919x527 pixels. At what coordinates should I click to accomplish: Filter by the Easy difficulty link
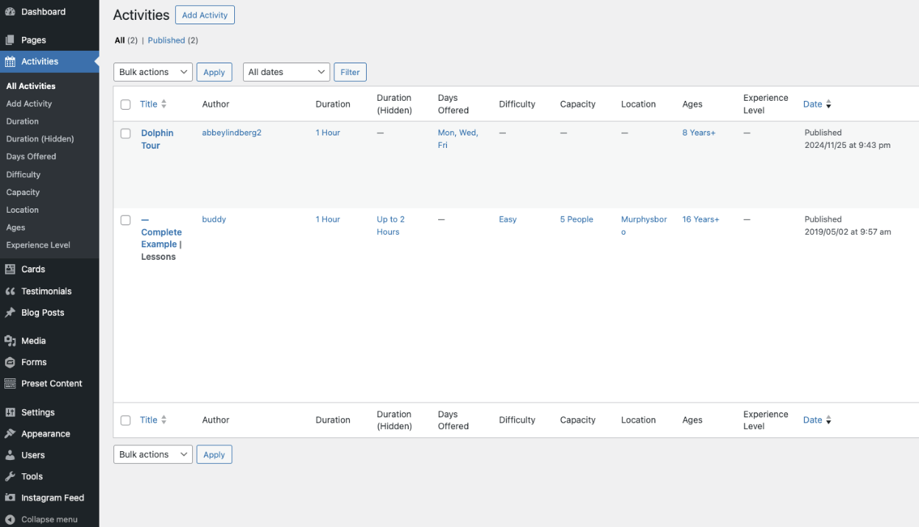[508, 220]
